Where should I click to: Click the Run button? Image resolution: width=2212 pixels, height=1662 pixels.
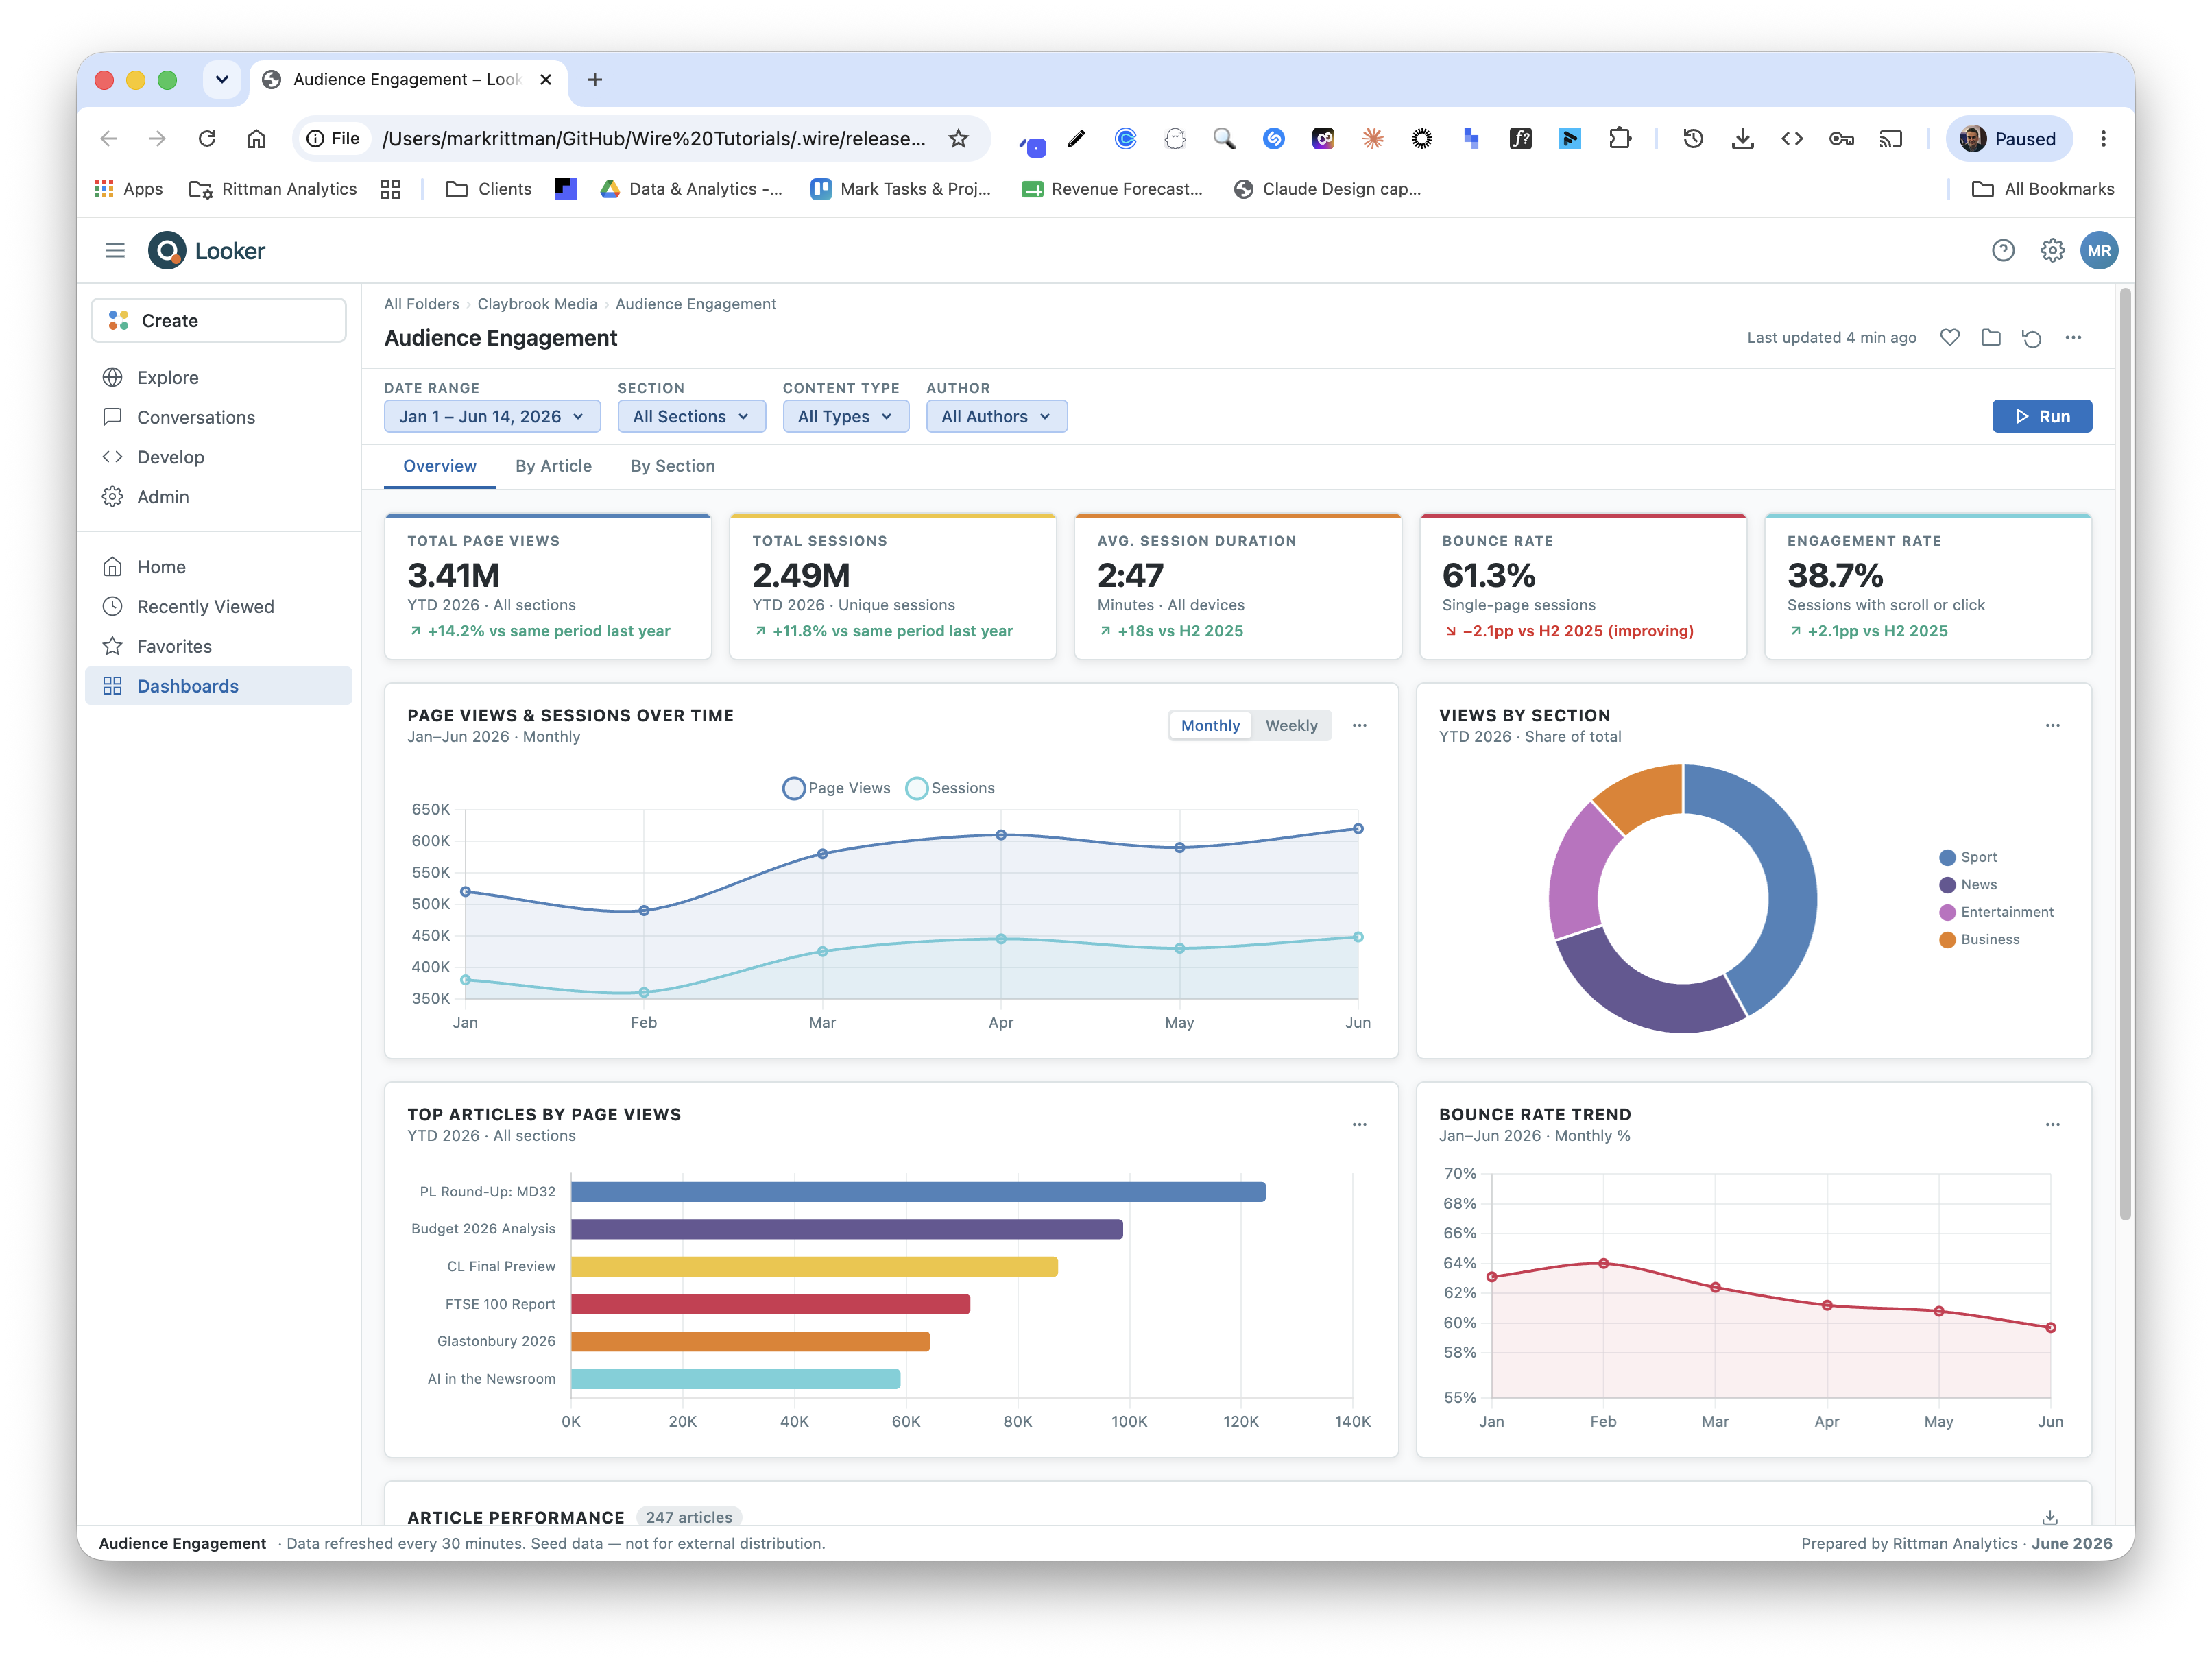[2041, 416]
